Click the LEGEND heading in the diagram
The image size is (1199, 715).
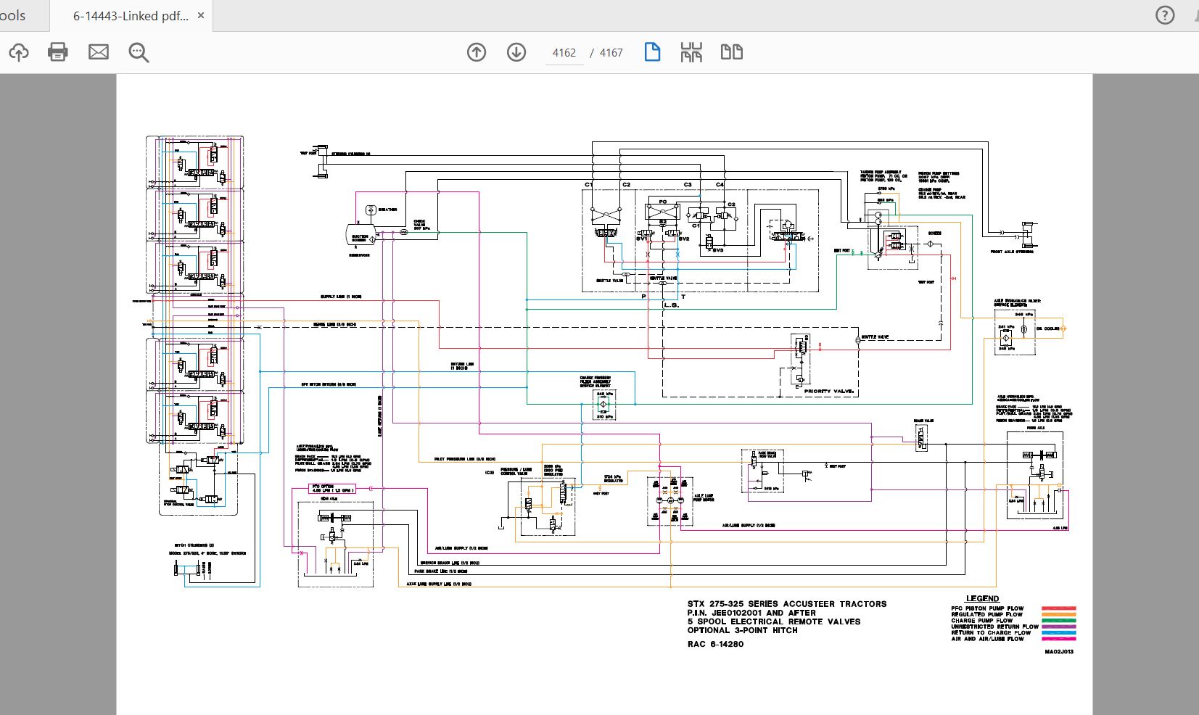tap(982, 599)
